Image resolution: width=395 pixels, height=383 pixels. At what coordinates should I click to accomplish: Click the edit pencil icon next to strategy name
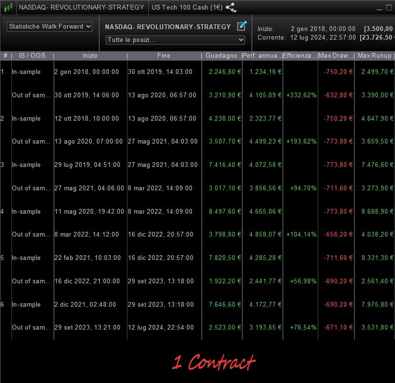tap(242, 26)
